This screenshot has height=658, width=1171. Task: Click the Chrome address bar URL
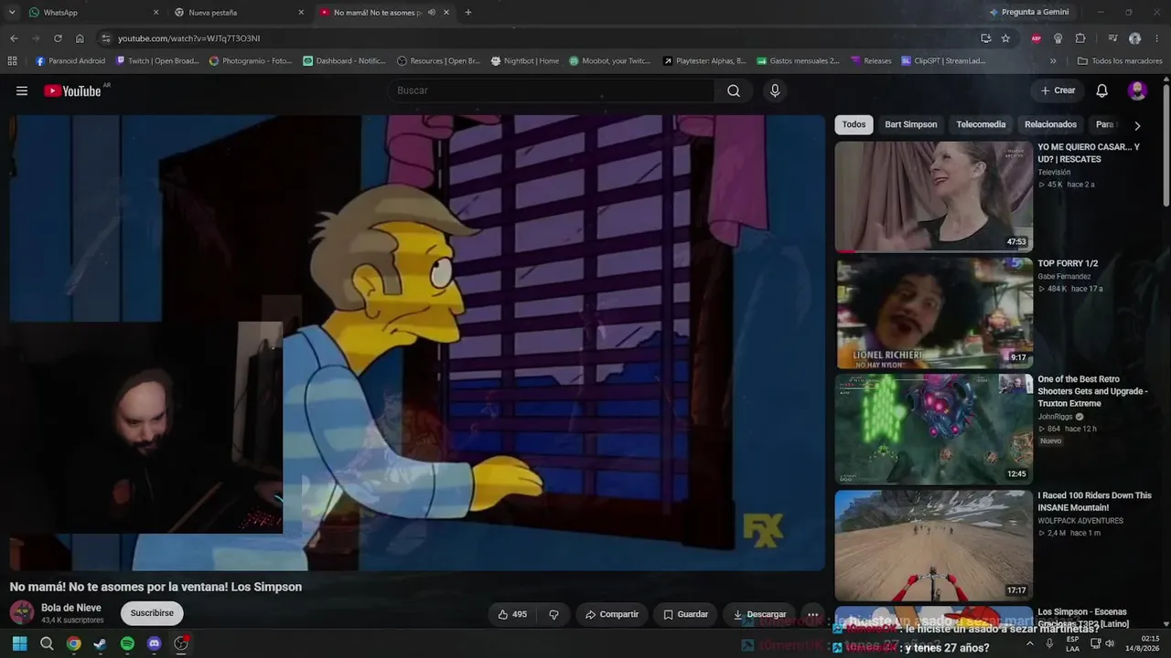coord(188,38)
